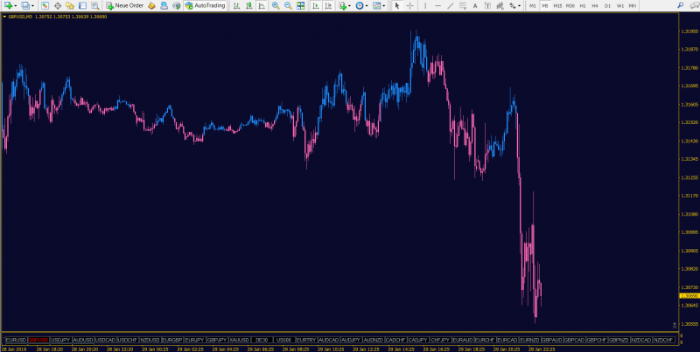This screenshot has height=352, width=700.
Task: Switch to M15 timeframe
Action: click(557, 6)
